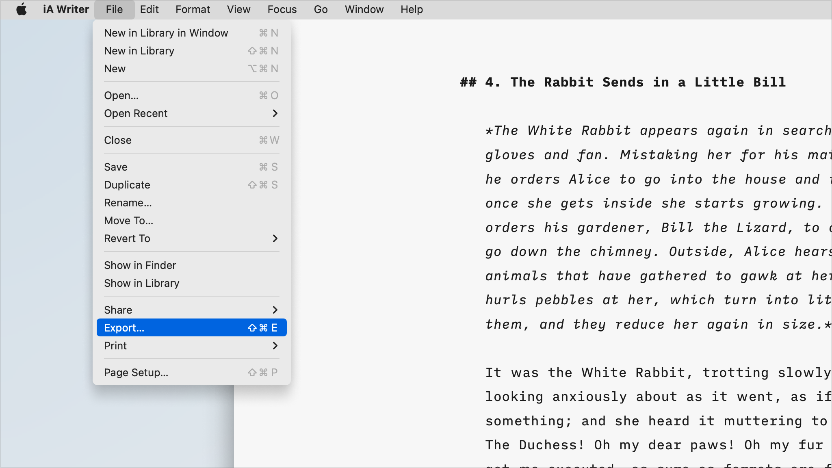Click line 'he orders Alice to go into'
This screenshot has height=468, width=832.
pyautogui.click(x=659, y=179)
